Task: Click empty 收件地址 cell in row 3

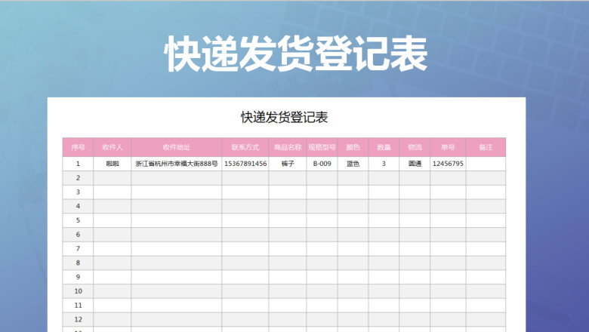Action: click(x=177, y=192)
